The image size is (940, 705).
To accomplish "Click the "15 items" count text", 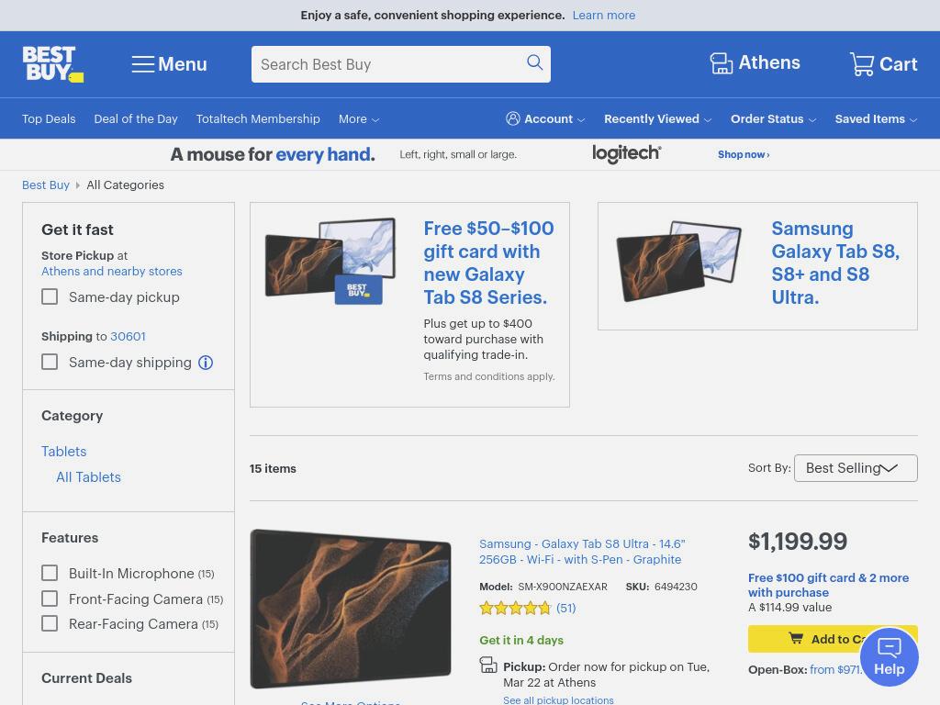I will (273, 469).
